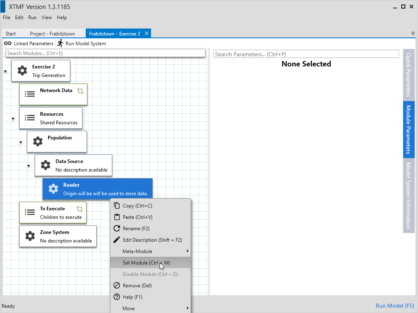Viewport: 418px width, 313px height.
Task: Expand the Meta-Module submenu
Action: (188, 251)
